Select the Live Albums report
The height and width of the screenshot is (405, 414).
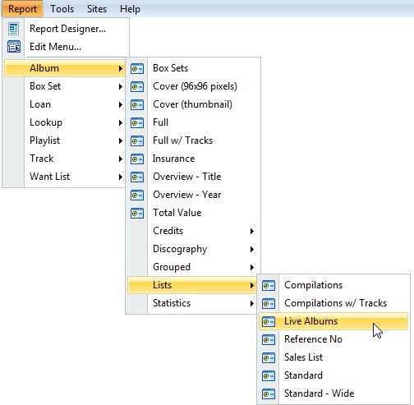coord(333,321)
